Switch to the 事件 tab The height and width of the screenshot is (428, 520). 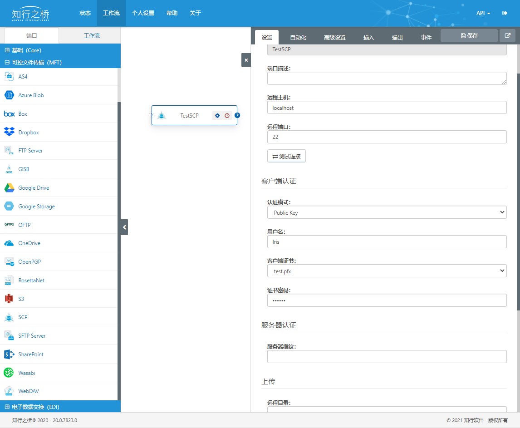pos(426,38)
